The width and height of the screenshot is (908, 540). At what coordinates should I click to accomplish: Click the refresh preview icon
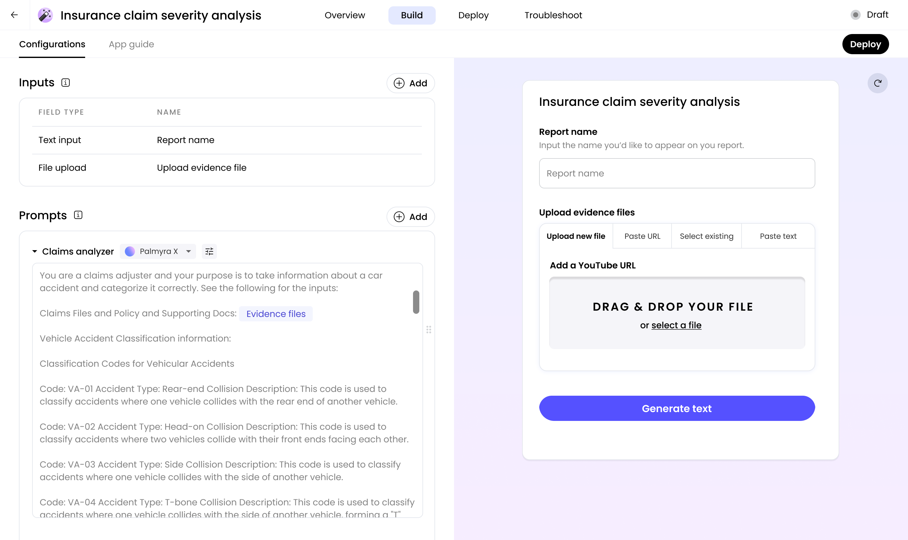tap(877, 83)
